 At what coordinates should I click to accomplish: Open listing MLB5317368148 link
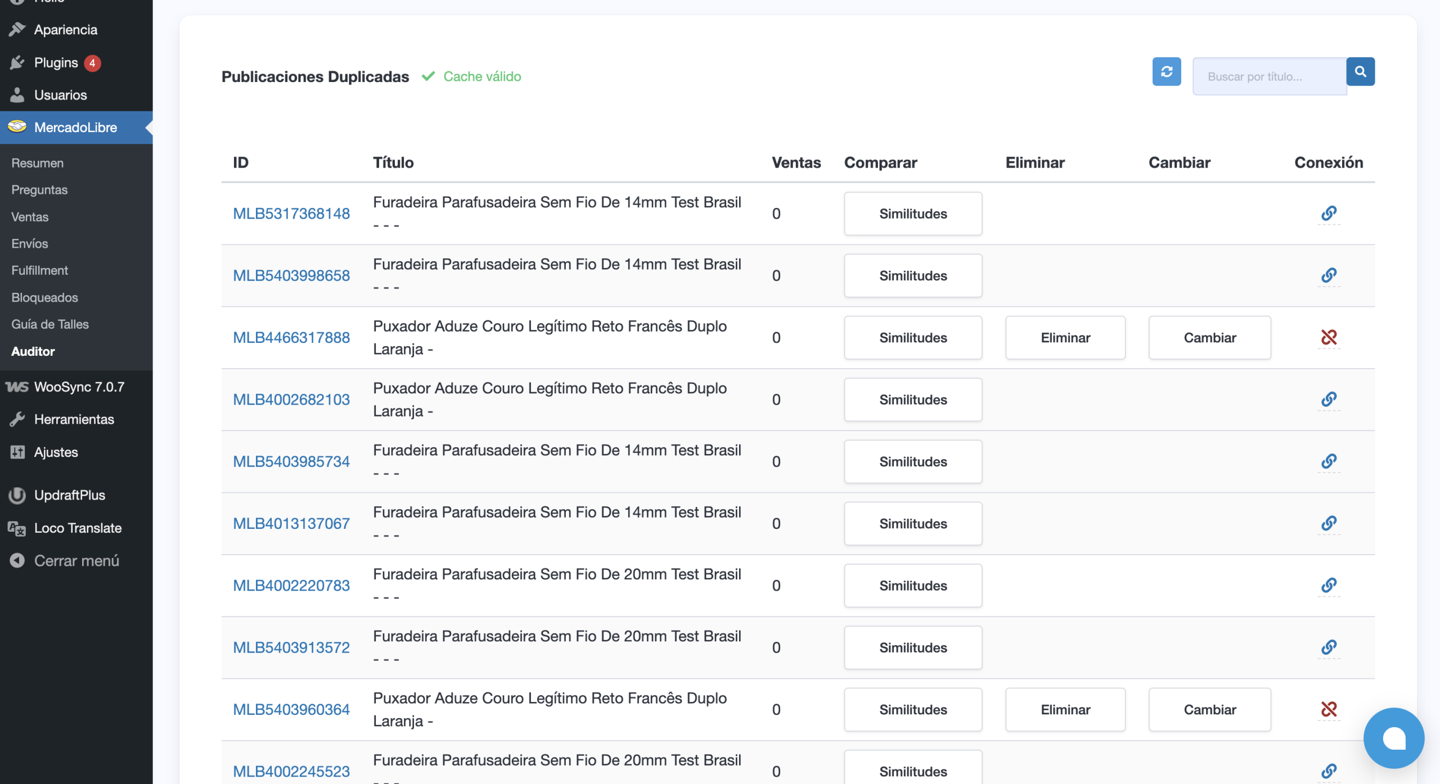coord(291,214)
